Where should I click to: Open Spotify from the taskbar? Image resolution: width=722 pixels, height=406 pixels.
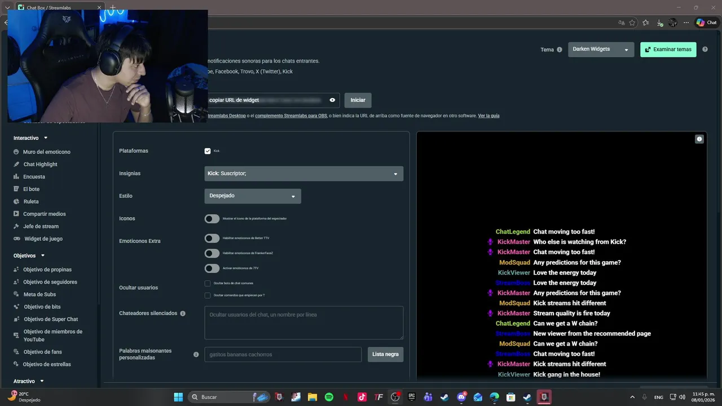pos(329,397)
